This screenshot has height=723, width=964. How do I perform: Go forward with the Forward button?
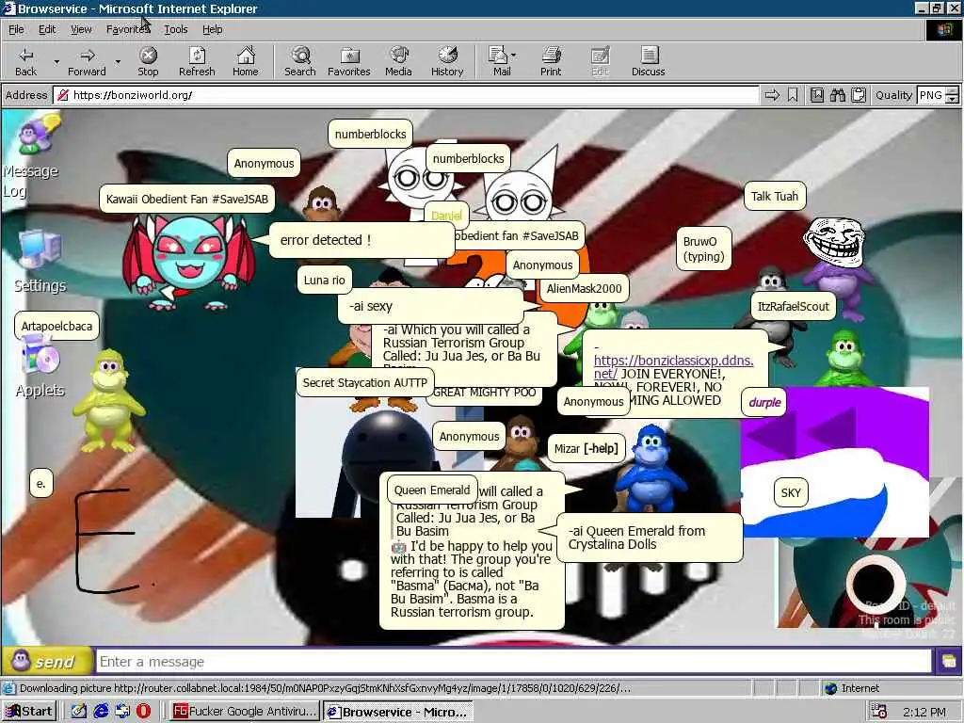[87, 62]
